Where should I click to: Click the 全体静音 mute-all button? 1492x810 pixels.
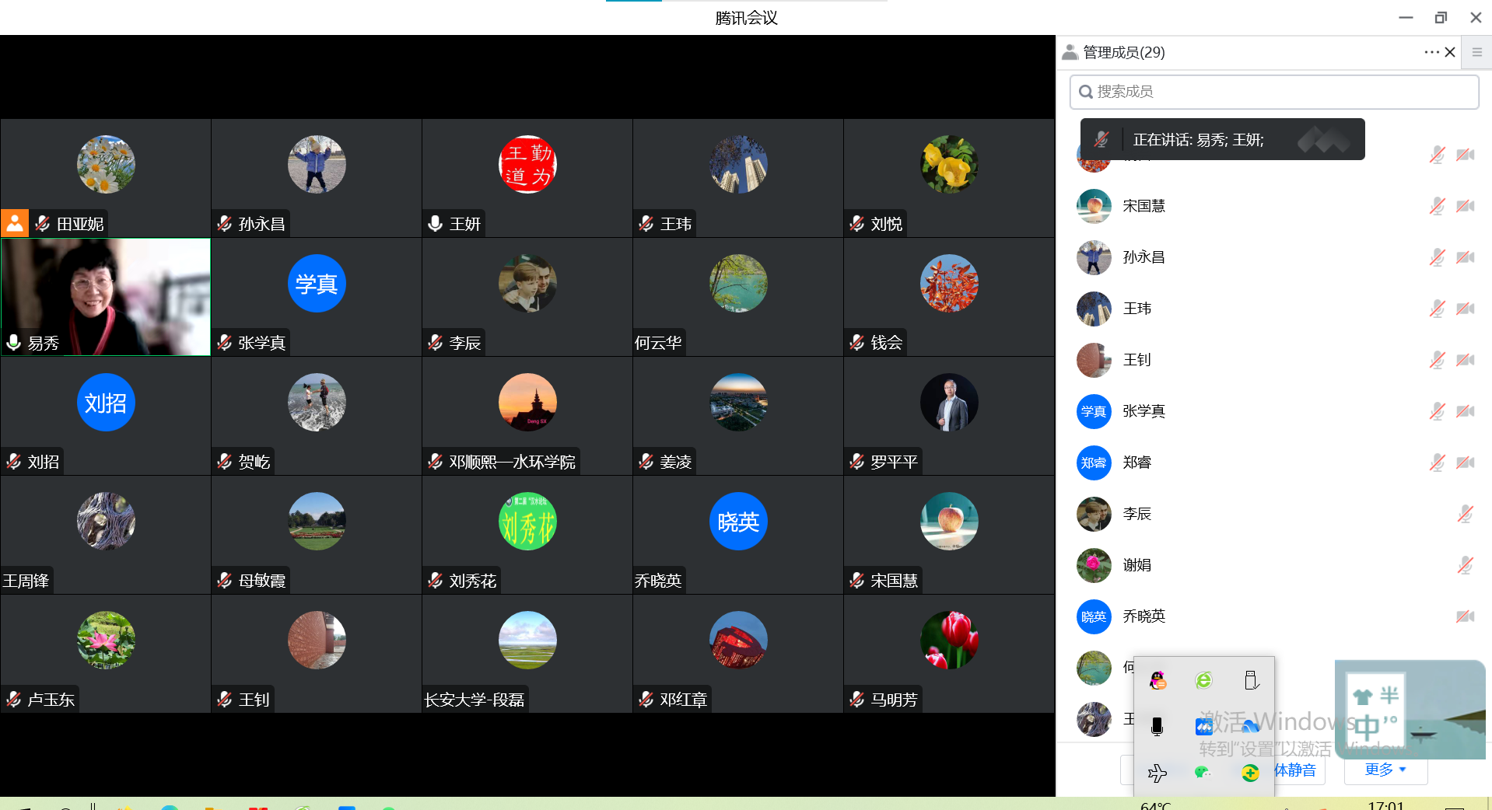[x=1295, y=770]
